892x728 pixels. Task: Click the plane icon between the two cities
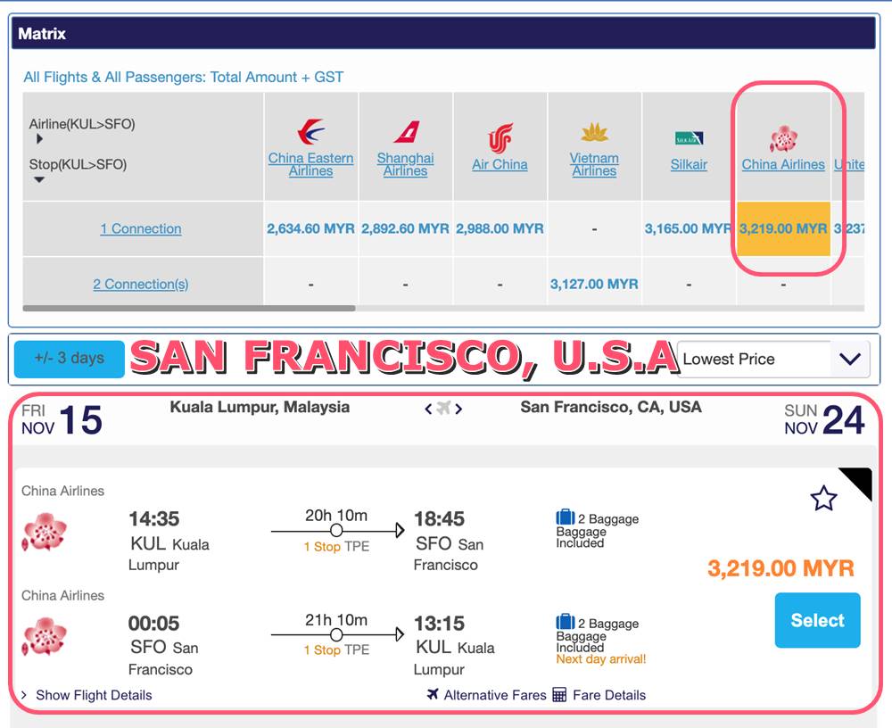click(x=443, y=408)
